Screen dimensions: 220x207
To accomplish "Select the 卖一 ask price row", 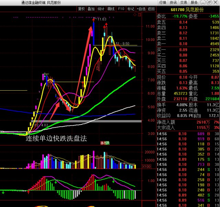I will click(188, 44).
